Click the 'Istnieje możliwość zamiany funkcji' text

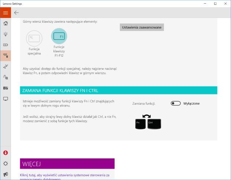pos(69,103)
